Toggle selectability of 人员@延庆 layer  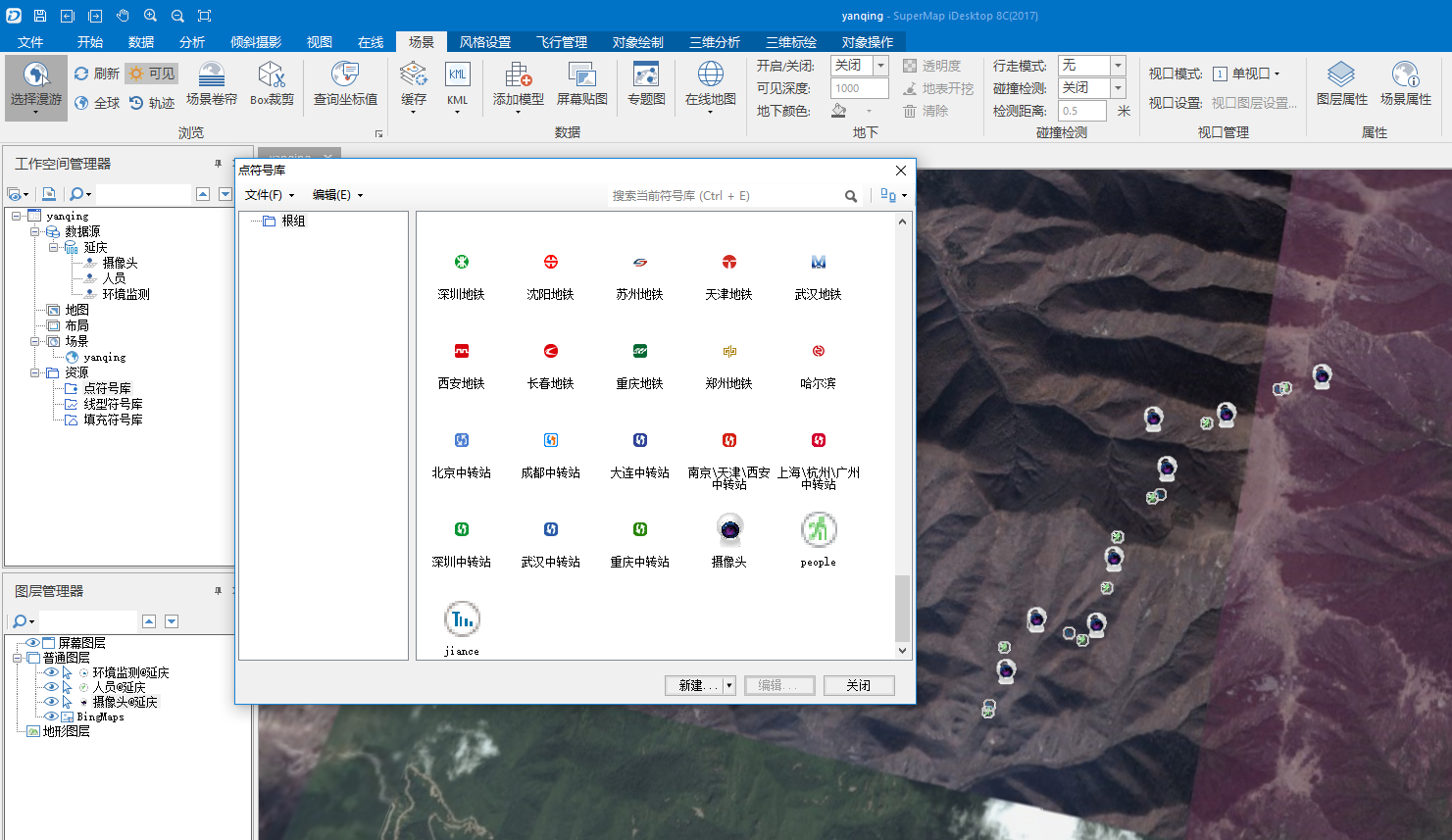click(x=67, y=687)
